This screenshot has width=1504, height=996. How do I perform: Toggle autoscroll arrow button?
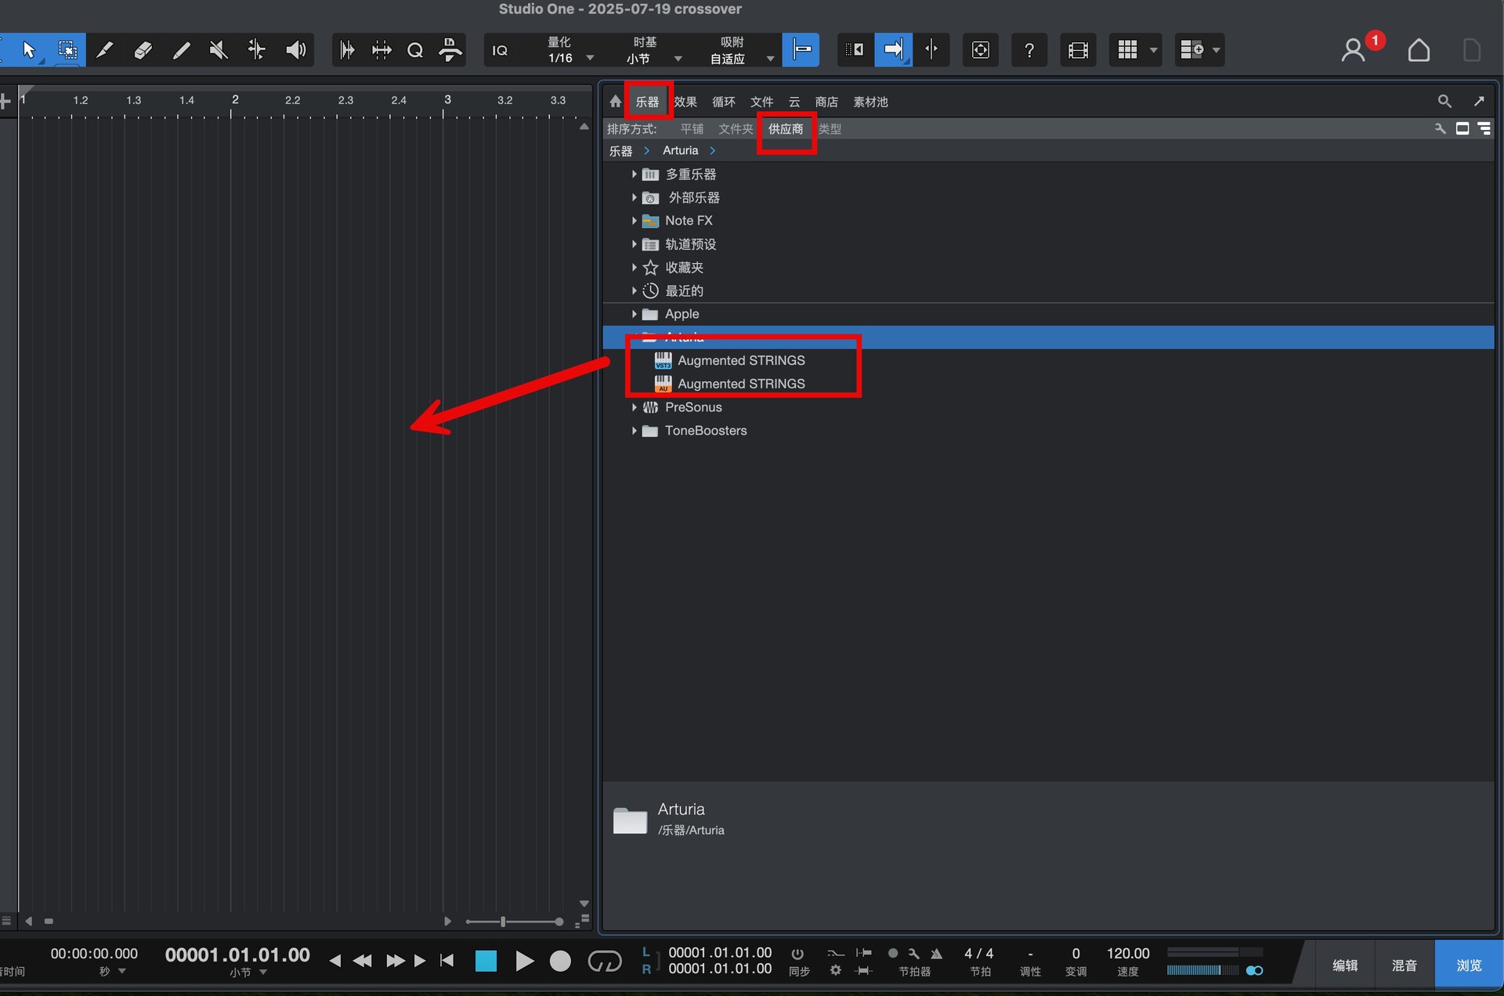click(x=893, y=50)
